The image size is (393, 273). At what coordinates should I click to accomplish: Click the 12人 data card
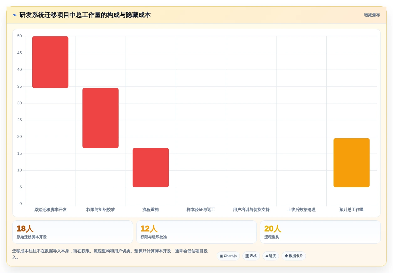point(196,232)
